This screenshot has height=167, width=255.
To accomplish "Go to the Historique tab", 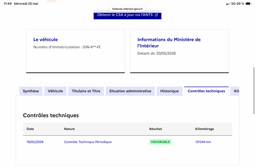I will (170, 91).
